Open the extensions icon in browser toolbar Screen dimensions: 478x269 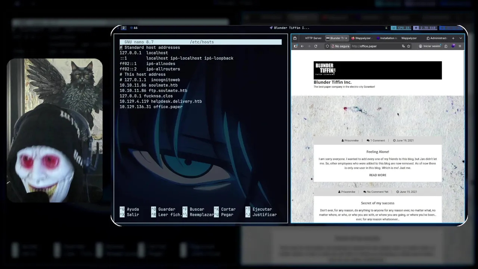(x=446, y=46)
